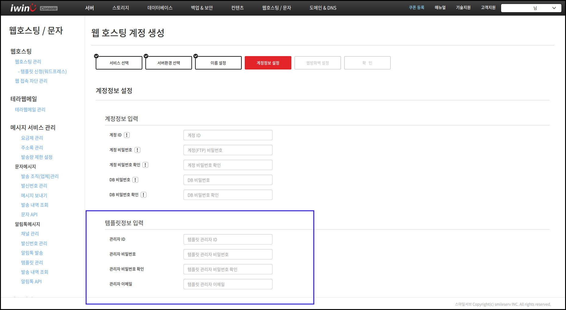Click the iwinv Console logo
Screen dimensions: 566x310
point(34,8)
